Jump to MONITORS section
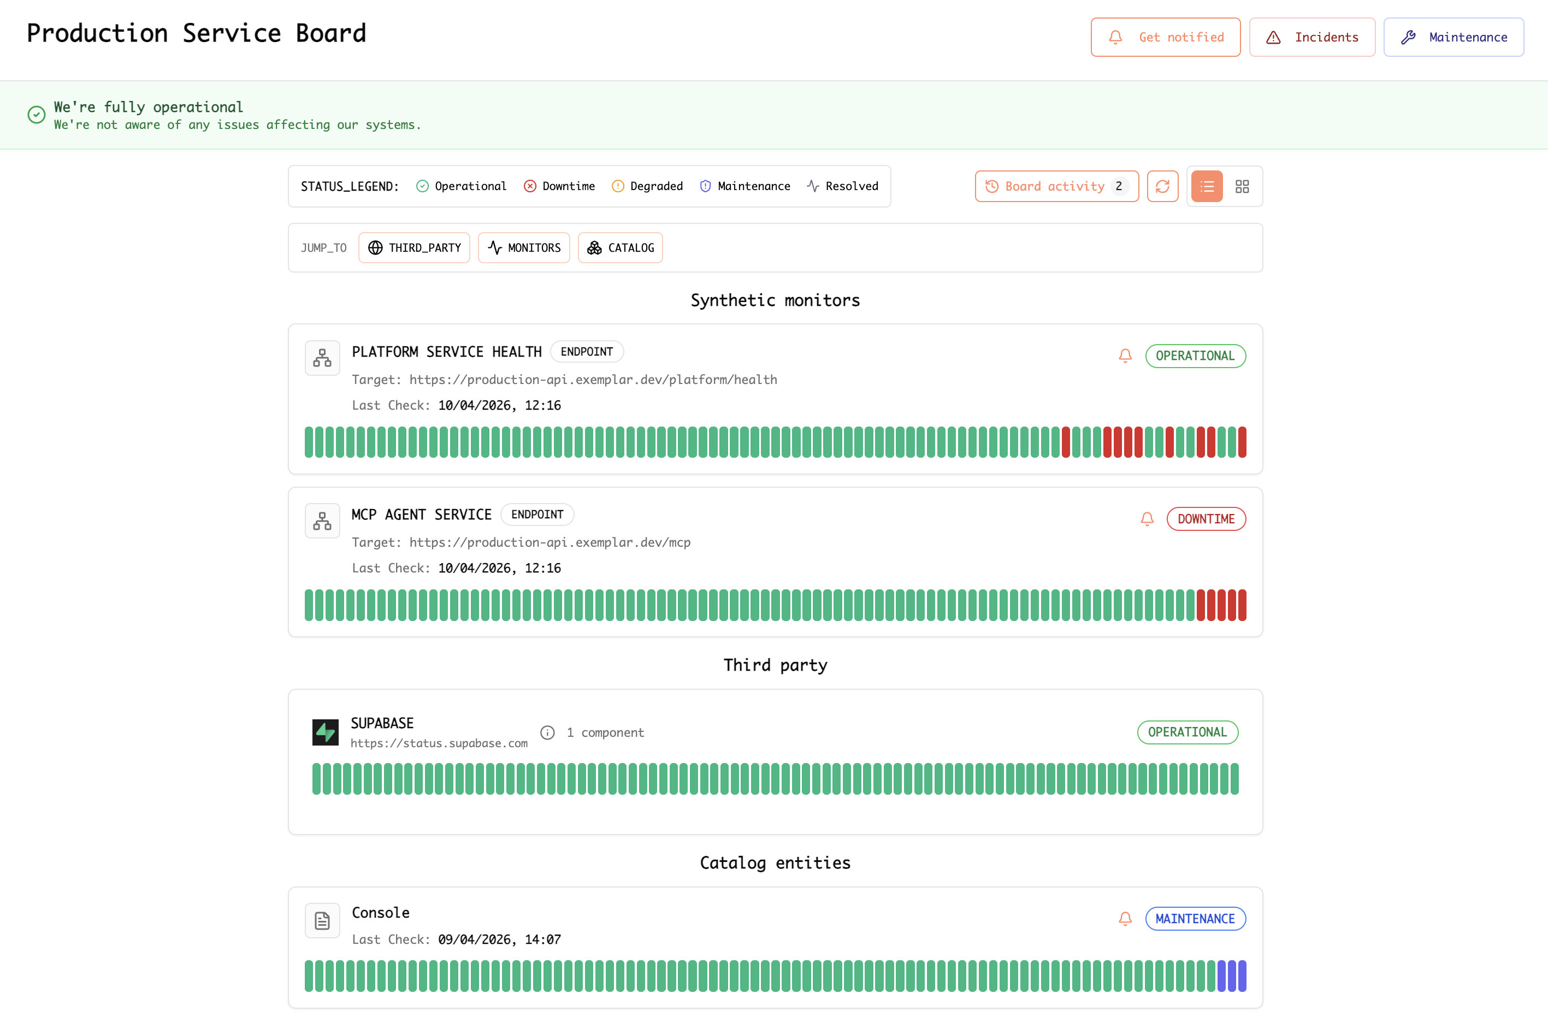The height and width of the screenshot is (1017, 1548). point(524,248)
